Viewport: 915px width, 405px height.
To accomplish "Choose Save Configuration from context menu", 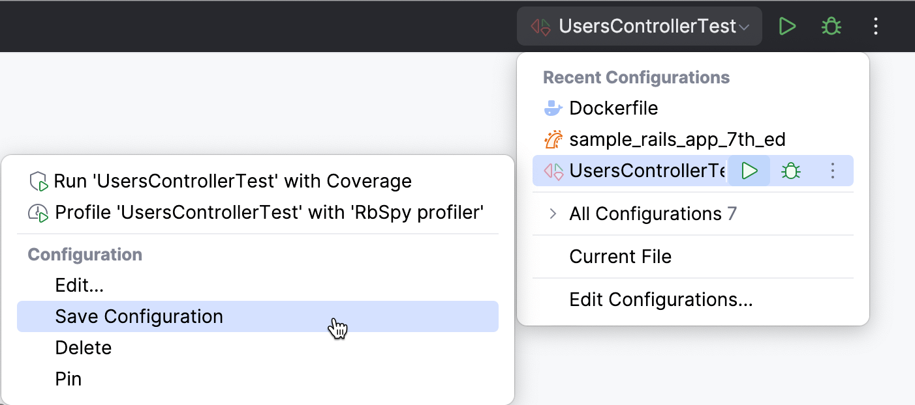I will 139,316.
